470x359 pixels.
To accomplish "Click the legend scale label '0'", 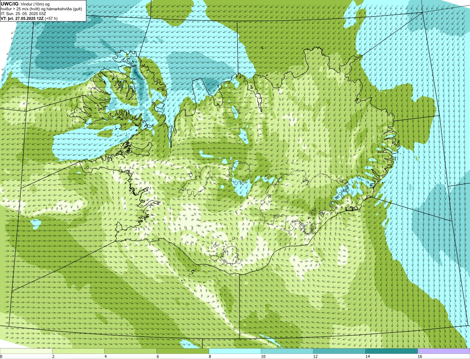I will click(x=1, y=356).
